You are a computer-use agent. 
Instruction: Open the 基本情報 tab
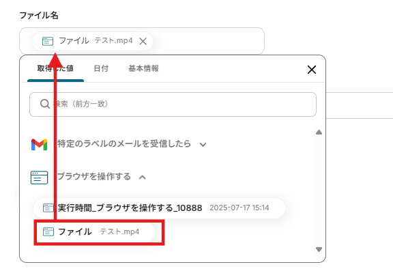(x=143, y=68)
